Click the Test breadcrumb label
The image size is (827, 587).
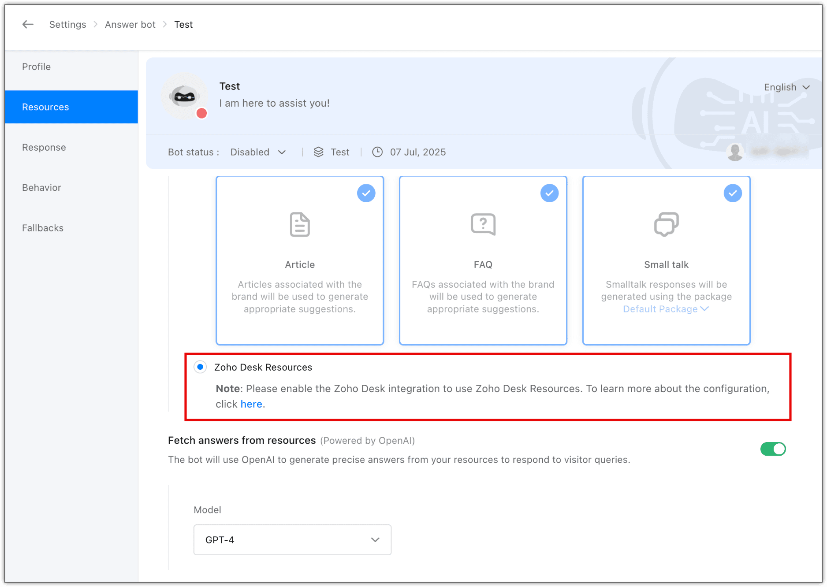[x=183, y=25]
